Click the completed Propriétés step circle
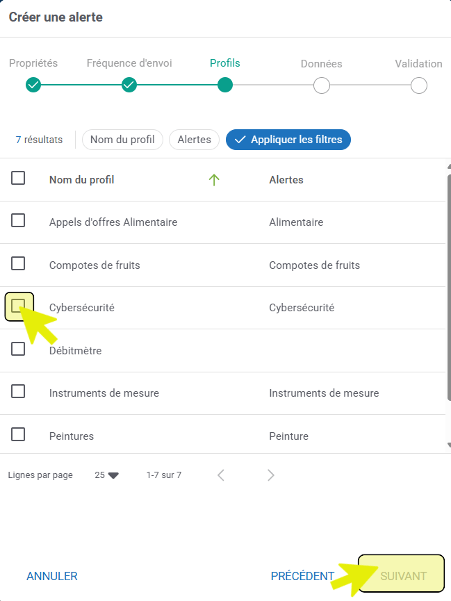Image resolution: width=451 pixels, height=601 pixels. [x=33, y=85]
